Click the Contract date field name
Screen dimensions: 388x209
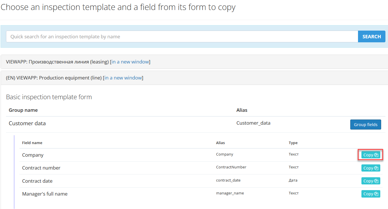[37, 181]
